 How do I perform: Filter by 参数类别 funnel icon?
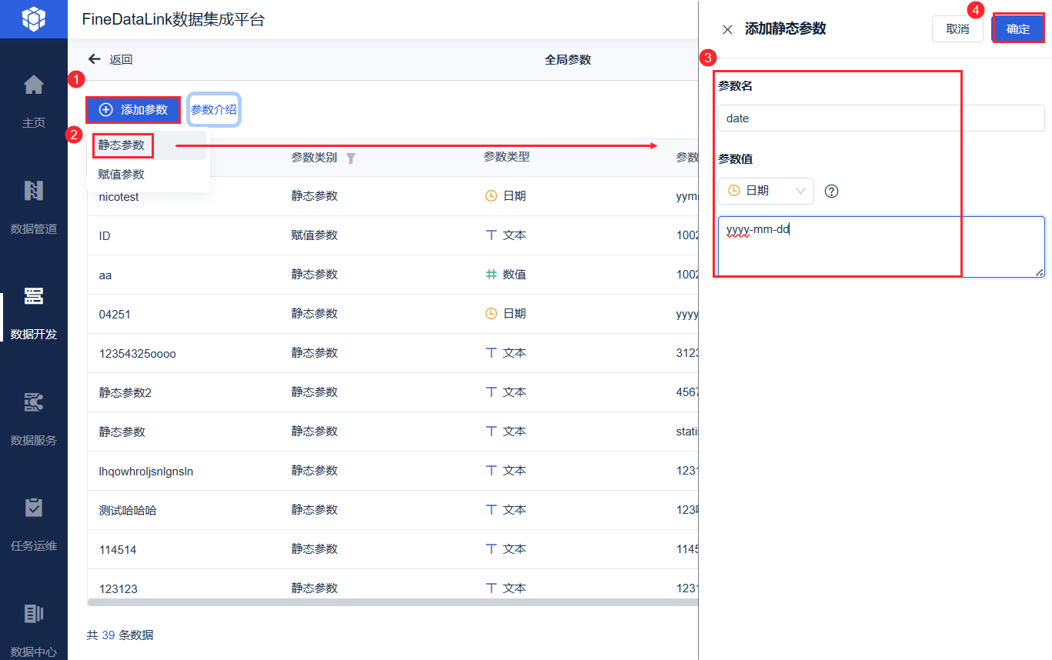pos(351,158)
